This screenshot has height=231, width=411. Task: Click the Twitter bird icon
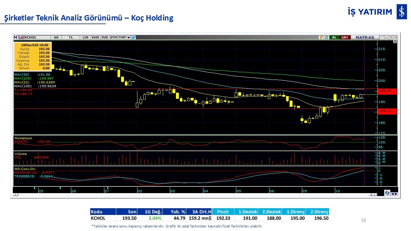133,37
